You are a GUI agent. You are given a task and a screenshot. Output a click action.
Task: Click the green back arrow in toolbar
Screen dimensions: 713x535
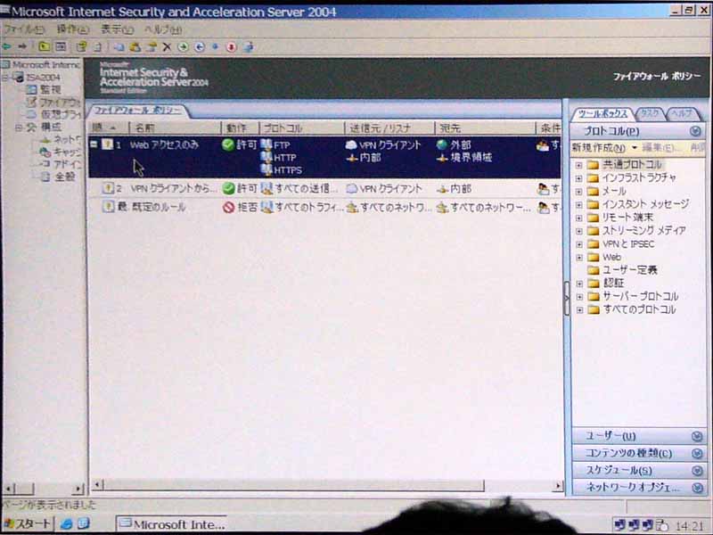point(7,46)
